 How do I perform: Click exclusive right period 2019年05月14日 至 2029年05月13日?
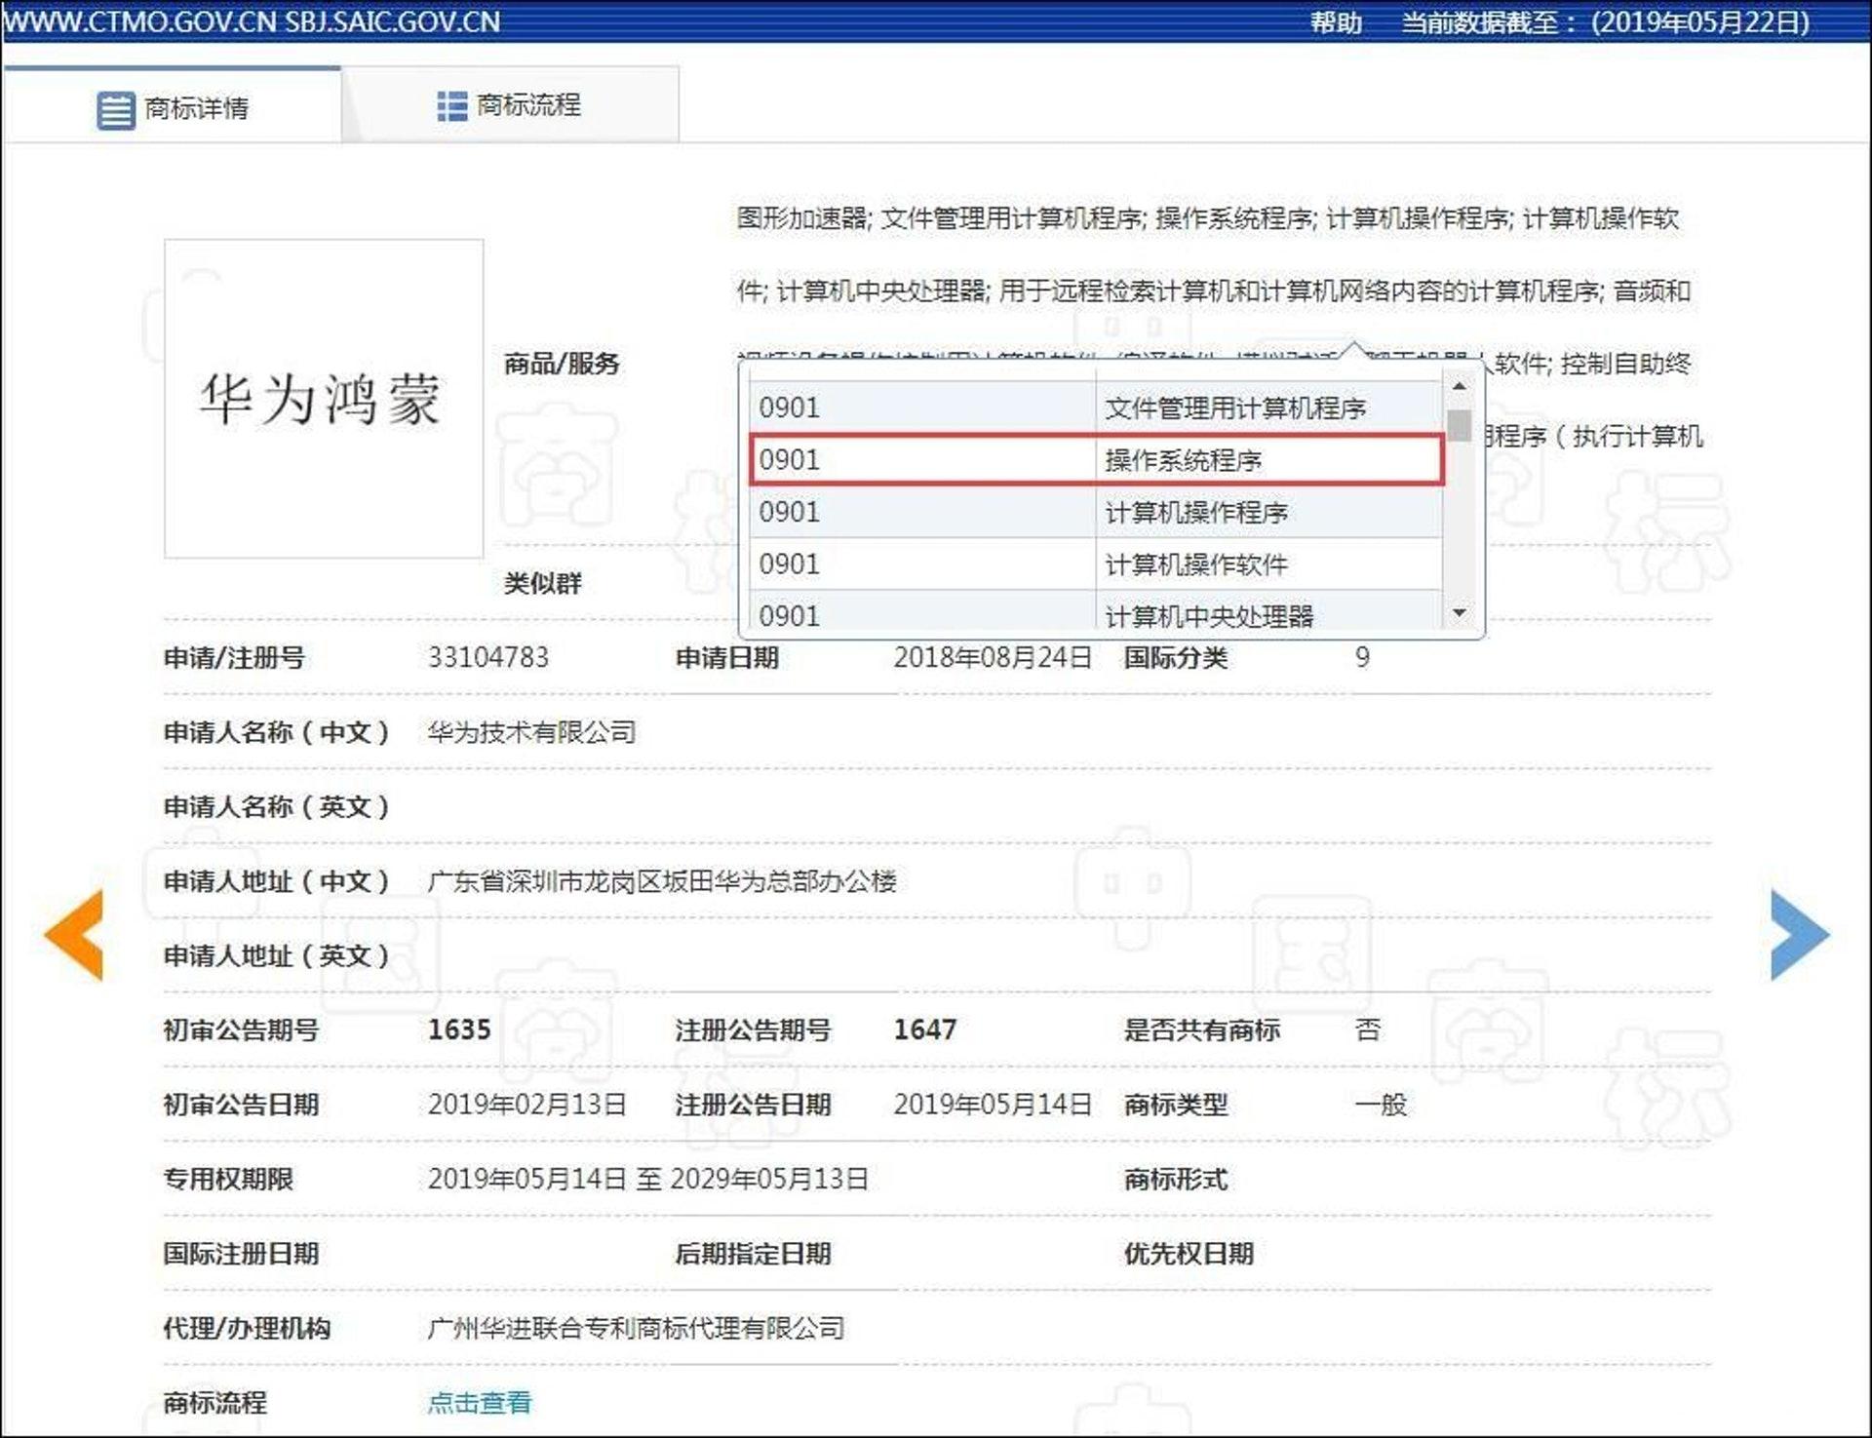click(x=648, y=1179)
